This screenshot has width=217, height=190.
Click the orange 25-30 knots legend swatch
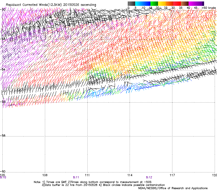[x=169, y=4]
